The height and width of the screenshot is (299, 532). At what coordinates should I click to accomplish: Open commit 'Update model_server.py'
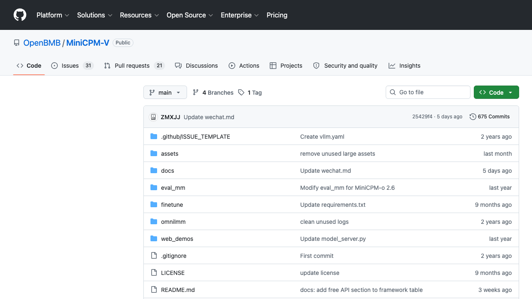[x=333, y=239]
